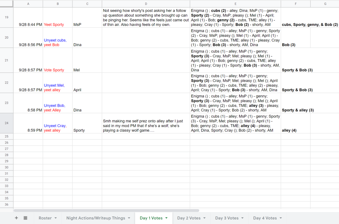Select the 'Mel' voter cell
The width and height of the screenshot is (339, 224).
pyautogui.click(x=87, y=60)
